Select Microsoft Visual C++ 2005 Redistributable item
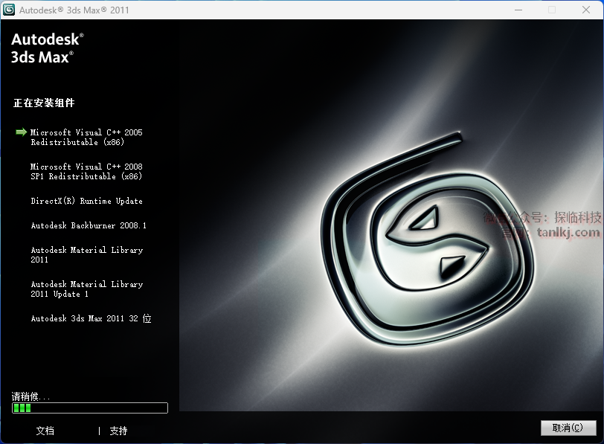The width and height of the screenshot is (604, 444). [86, 137]
